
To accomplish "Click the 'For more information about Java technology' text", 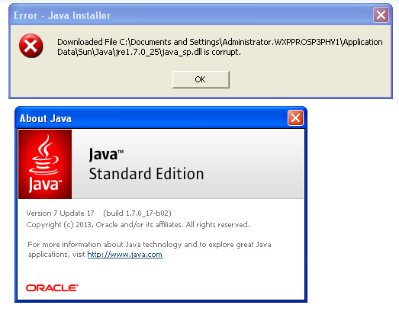I will click(150, 245).
